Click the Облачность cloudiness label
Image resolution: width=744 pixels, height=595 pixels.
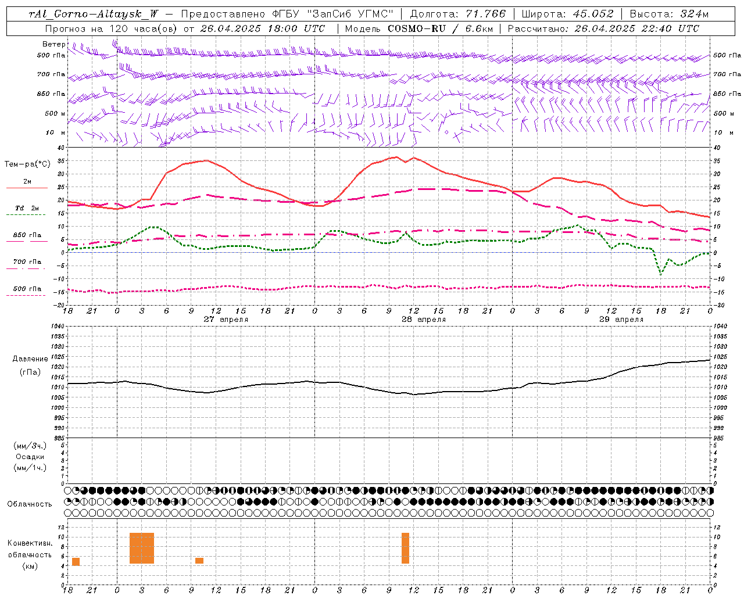click(x=30, y=504)
